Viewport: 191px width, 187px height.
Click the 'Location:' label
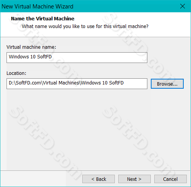click(16, 73)
